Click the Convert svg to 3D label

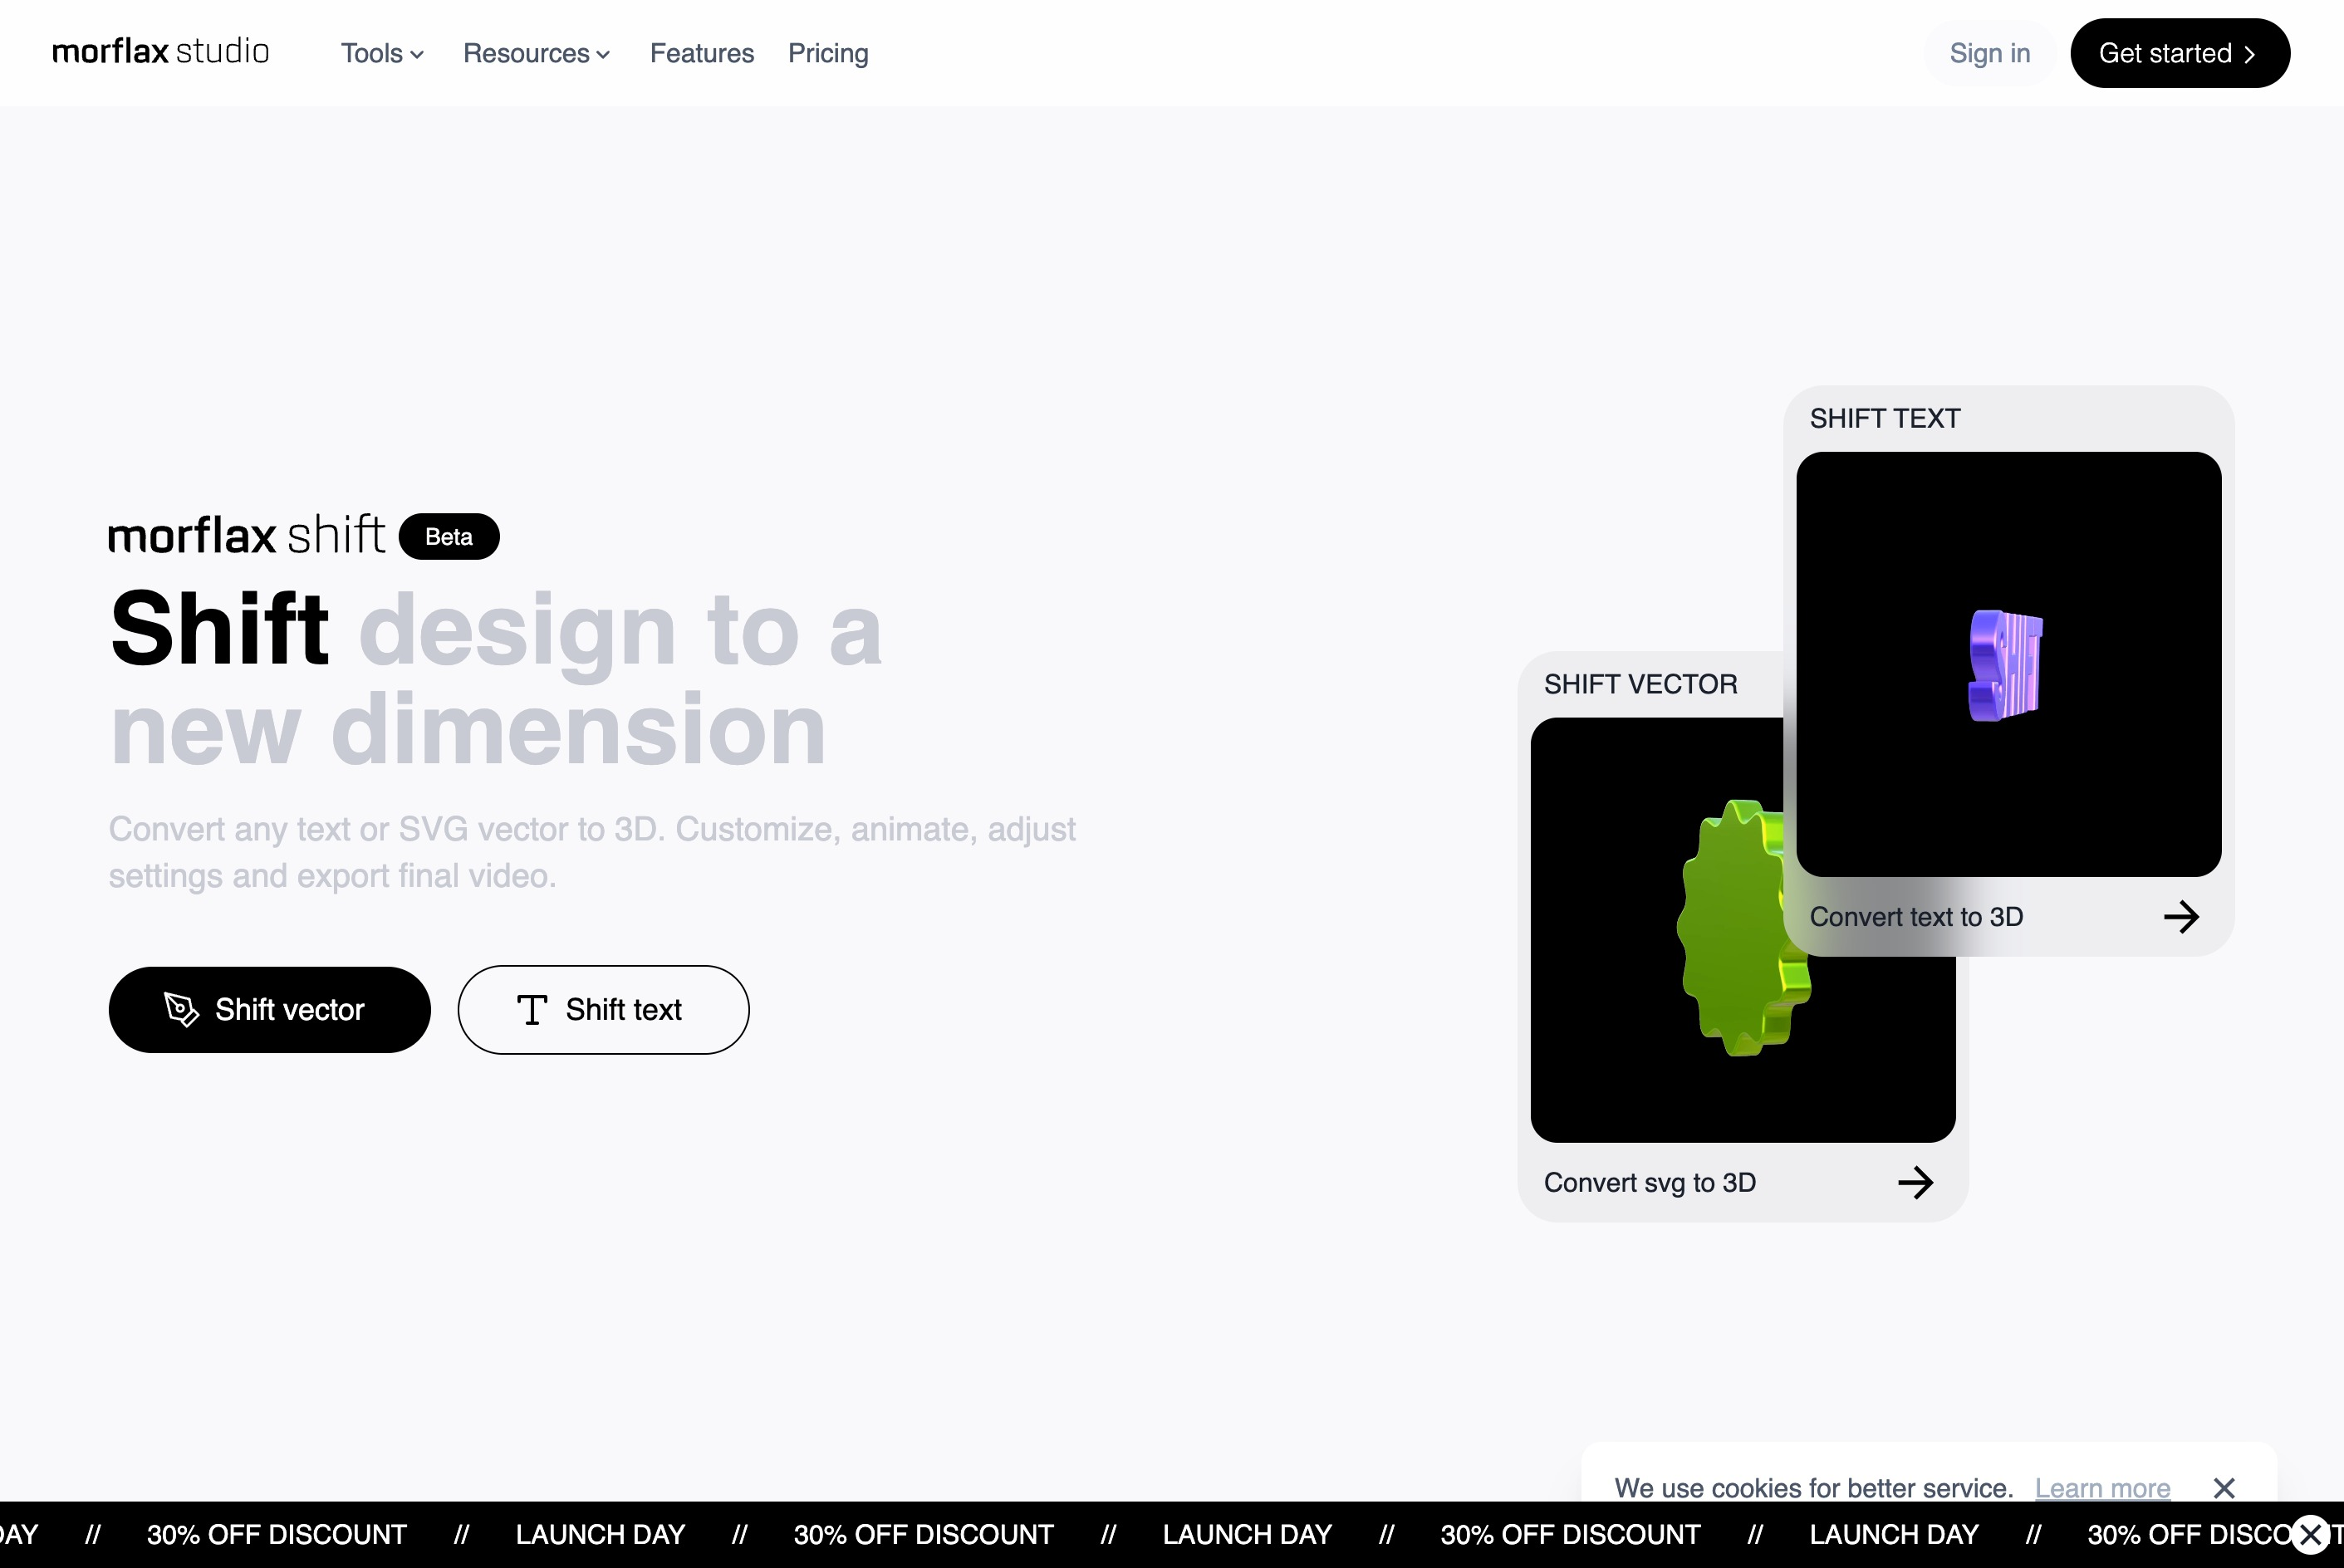point(1649,1182)
